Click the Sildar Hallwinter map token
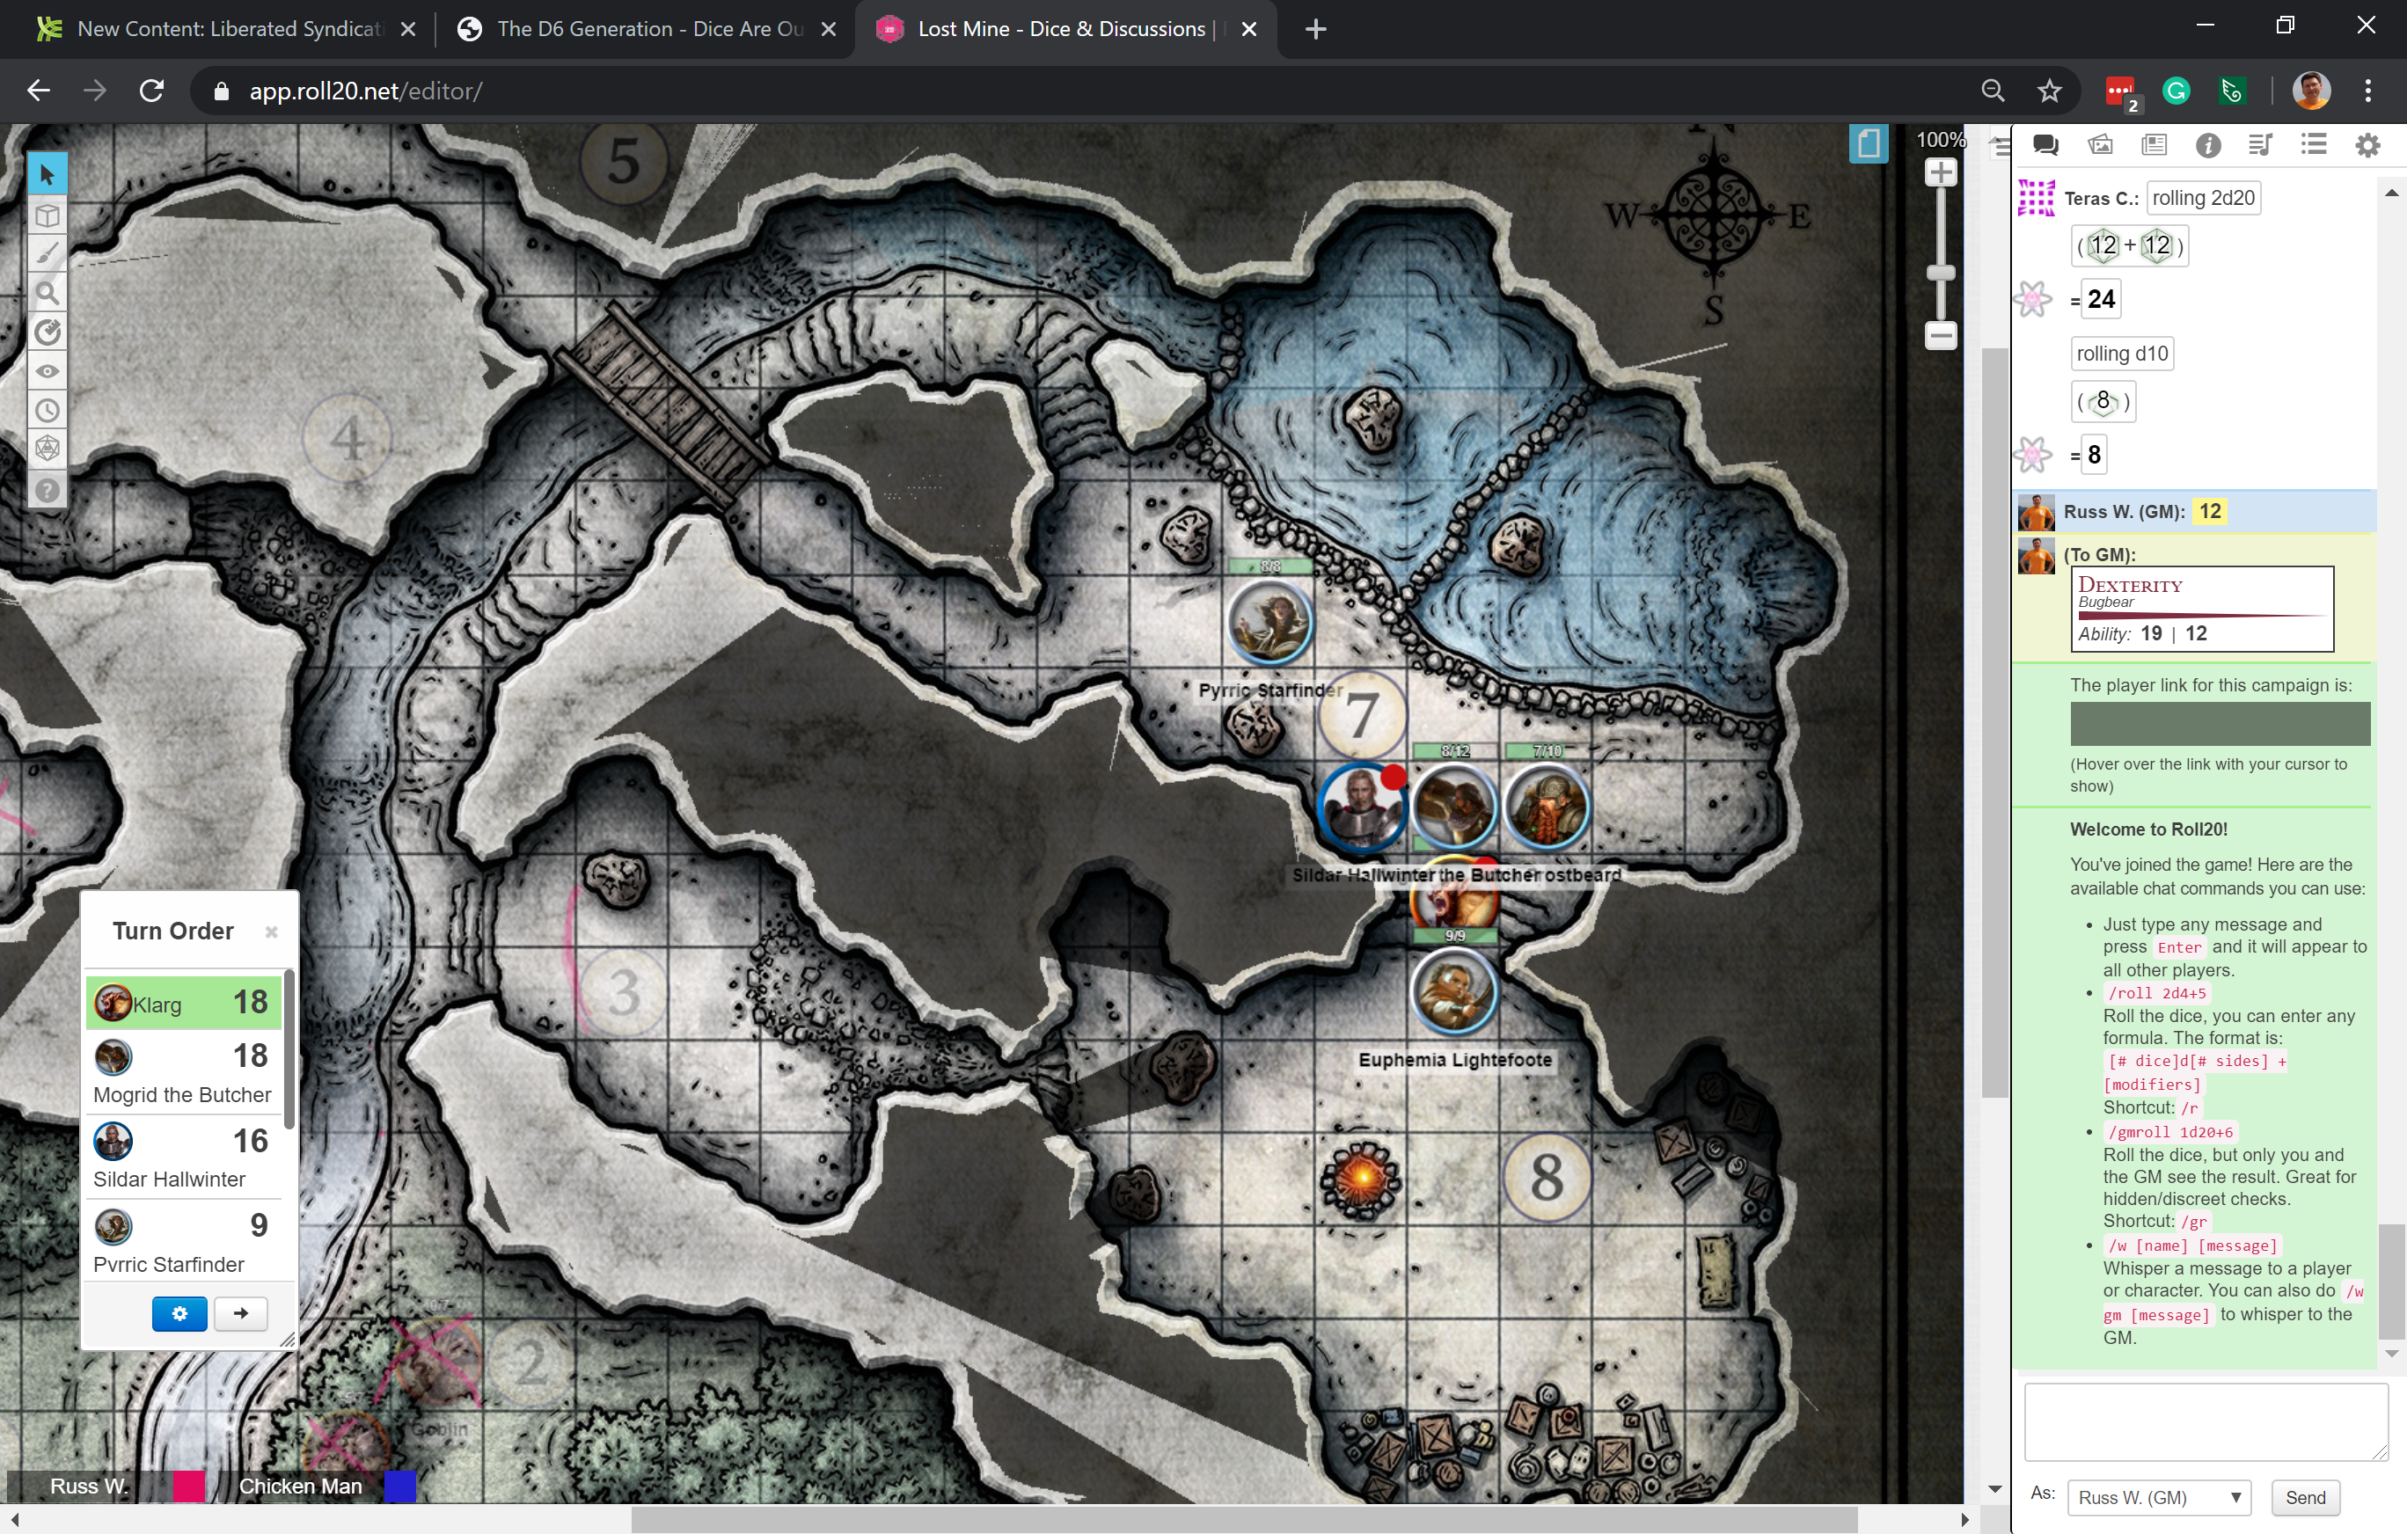 1362,807
